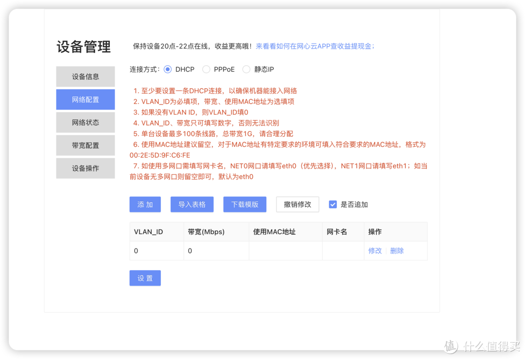Click the 撤销修改 button
The image size is (525, 359).
point(297,204)
